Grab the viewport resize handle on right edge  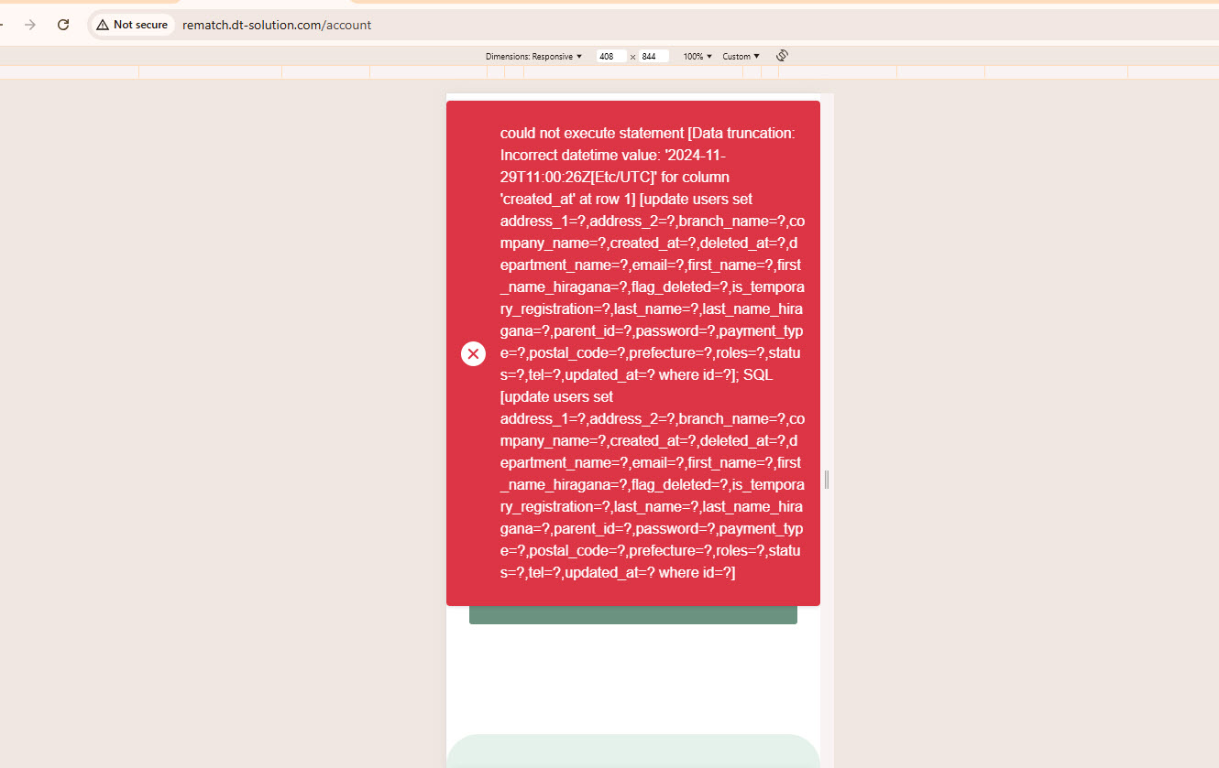[x=827, y=479]
